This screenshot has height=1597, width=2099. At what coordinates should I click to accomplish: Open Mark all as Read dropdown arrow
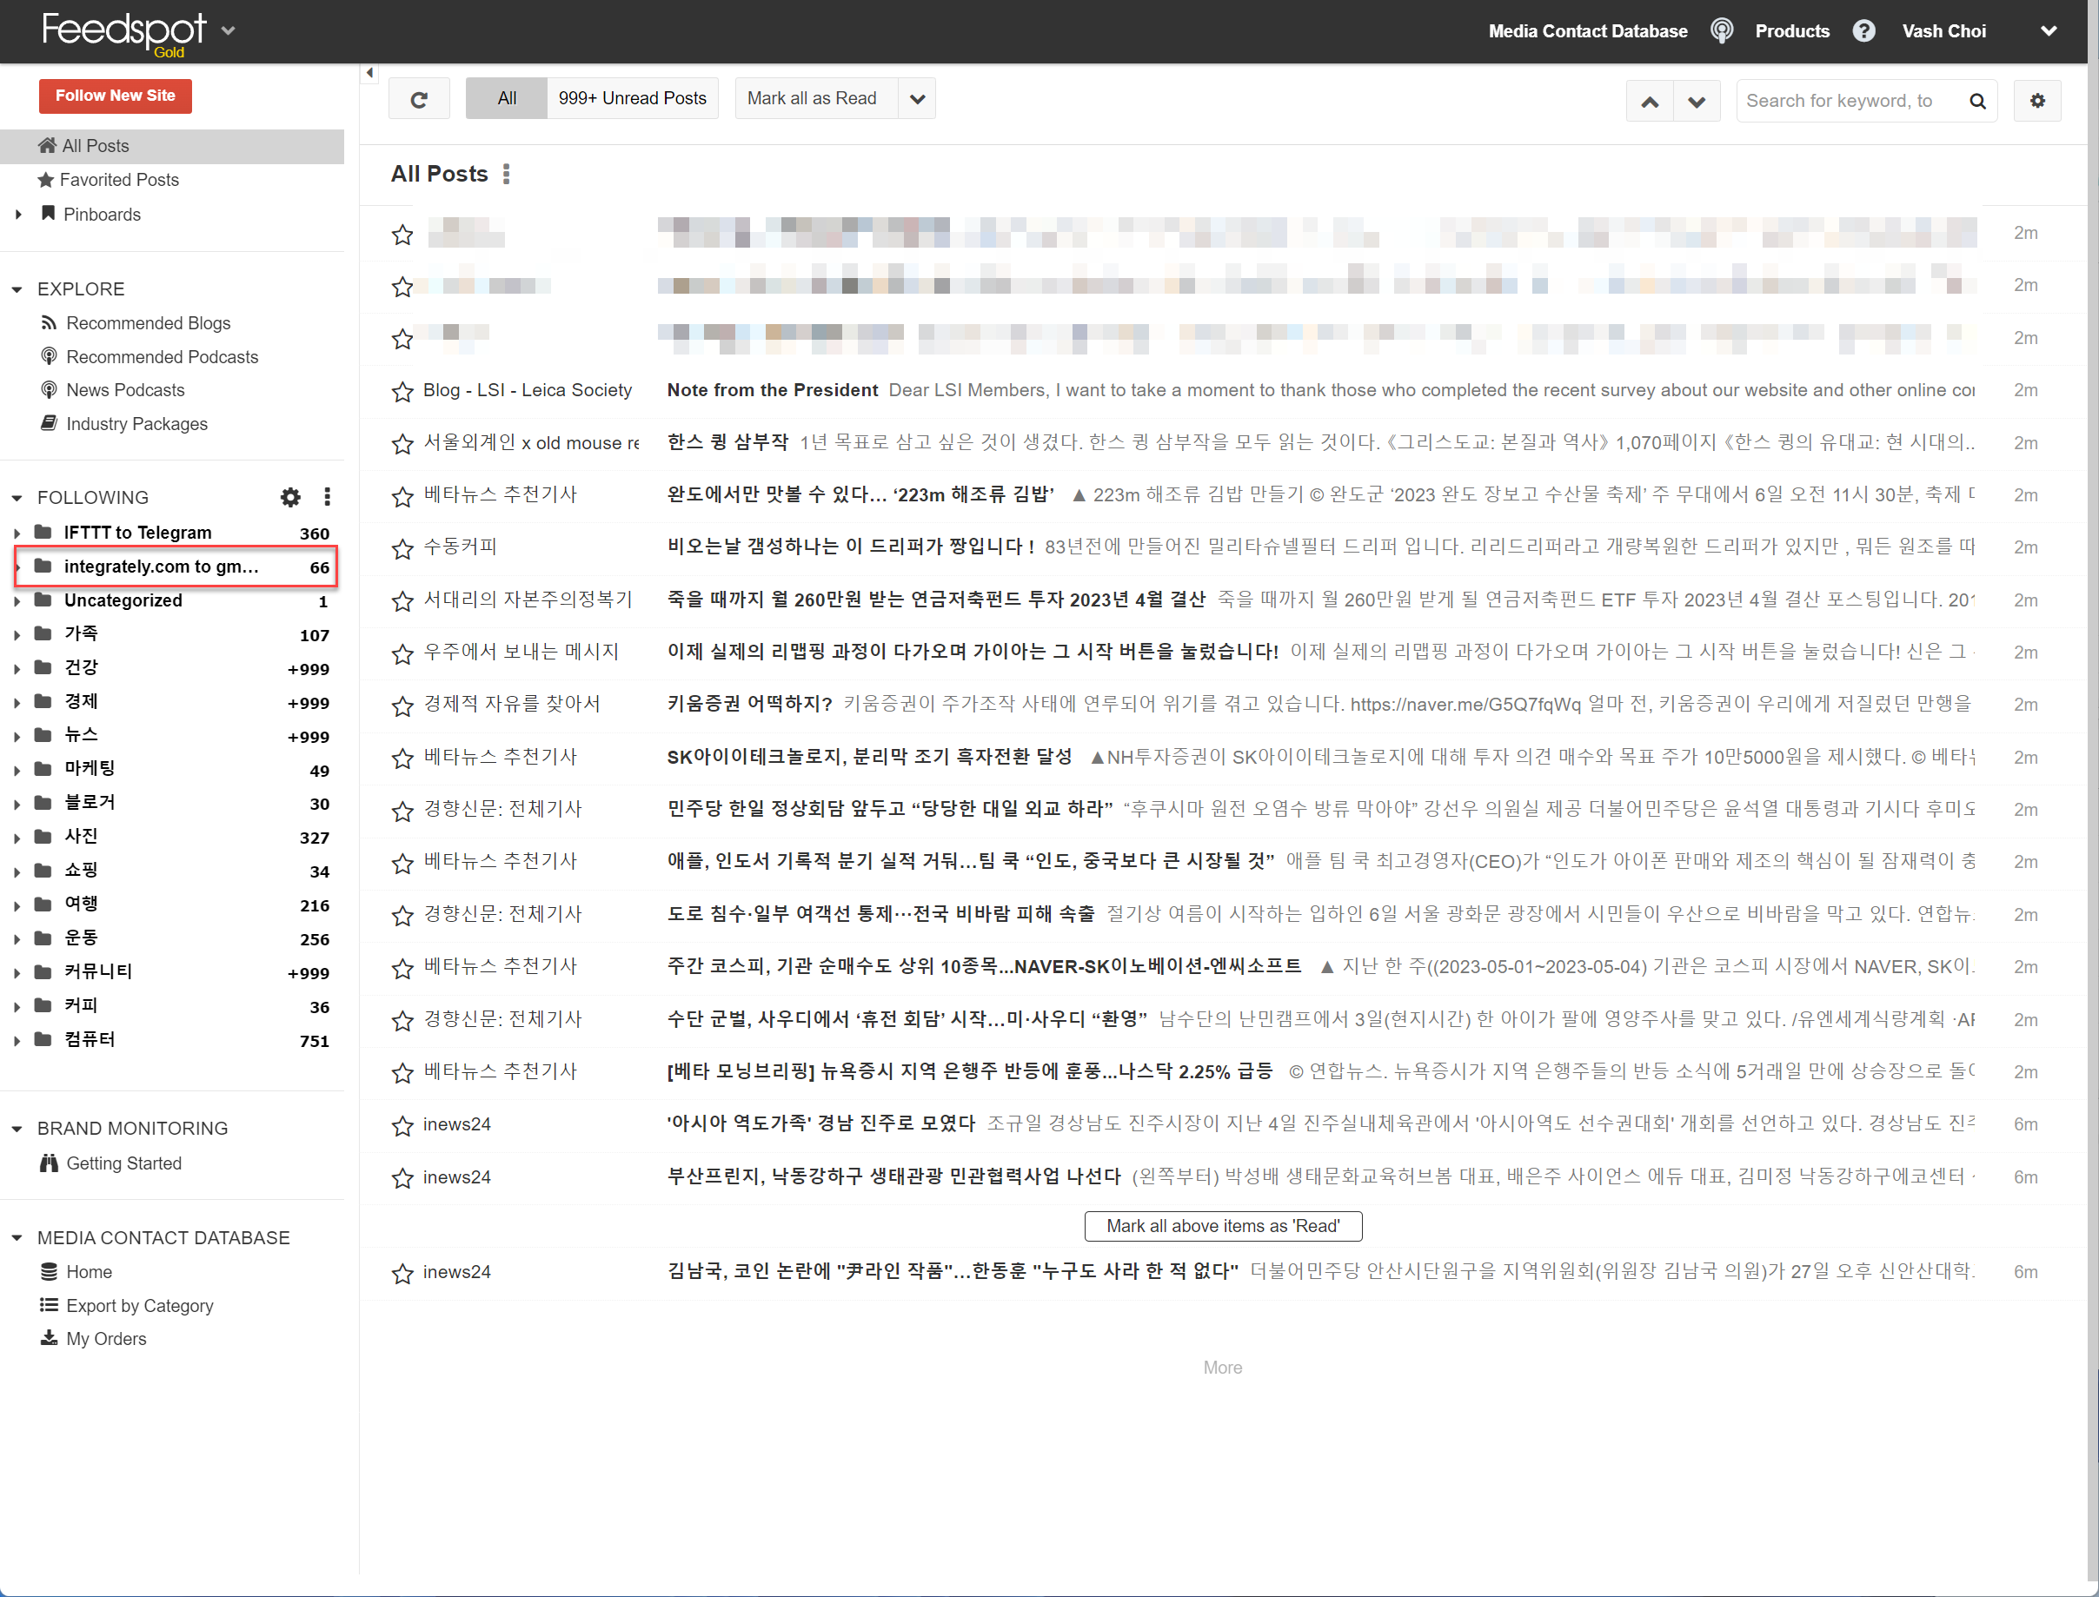916,99
